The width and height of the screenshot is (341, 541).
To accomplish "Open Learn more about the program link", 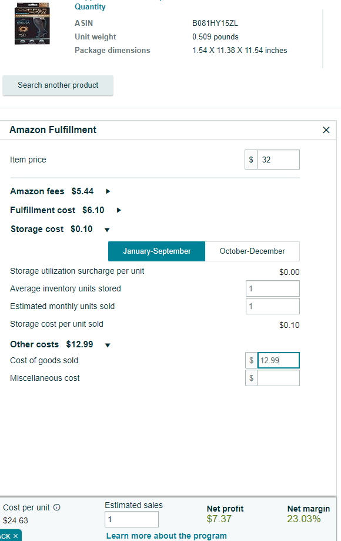I will click(x=166, y=536).
